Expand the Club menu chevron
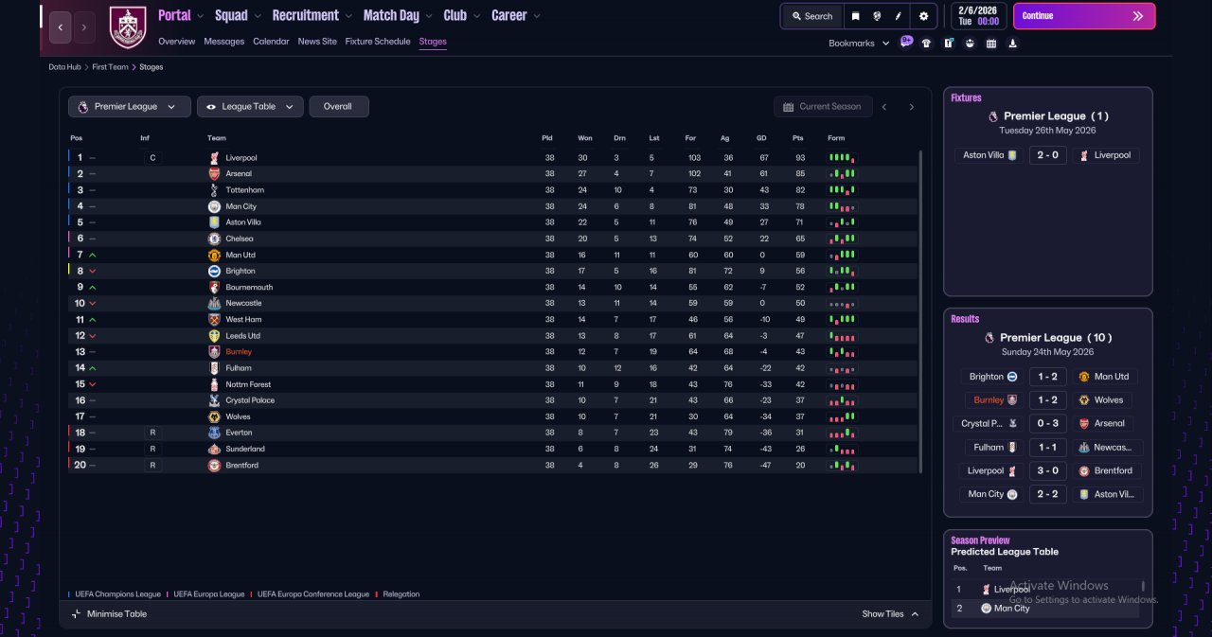This screenshot has width=1212, height=637. point(477,16)
